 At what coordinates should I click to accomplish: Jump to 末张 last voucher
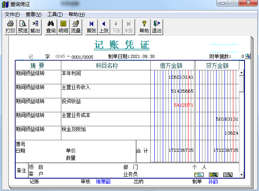pos(129,27)
